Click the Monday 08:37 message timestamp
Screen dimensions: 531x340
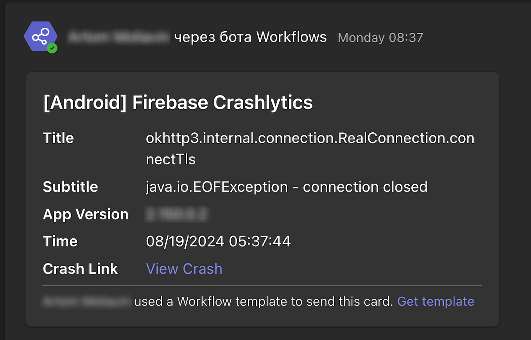click(x=380, y=37)
